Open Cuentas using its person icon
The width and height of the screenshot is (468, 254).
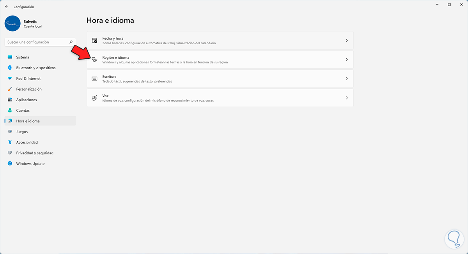pos(10,110)
